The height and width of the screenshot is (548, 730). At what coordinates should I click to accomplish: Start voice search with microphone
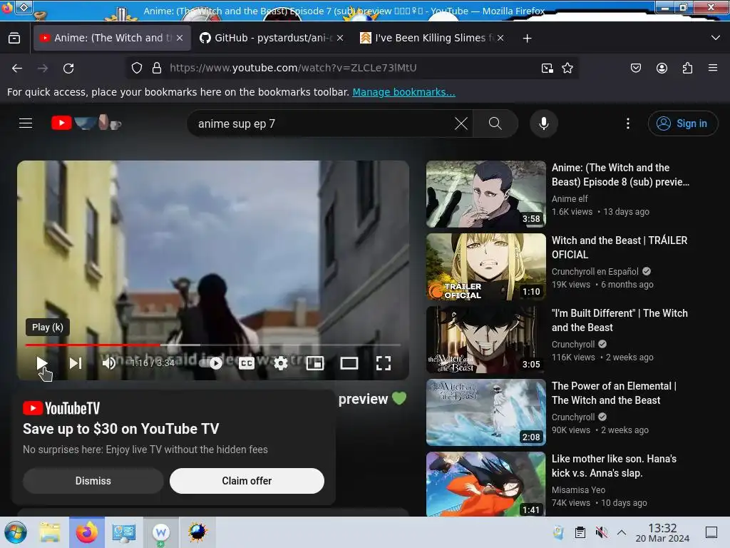543,123
